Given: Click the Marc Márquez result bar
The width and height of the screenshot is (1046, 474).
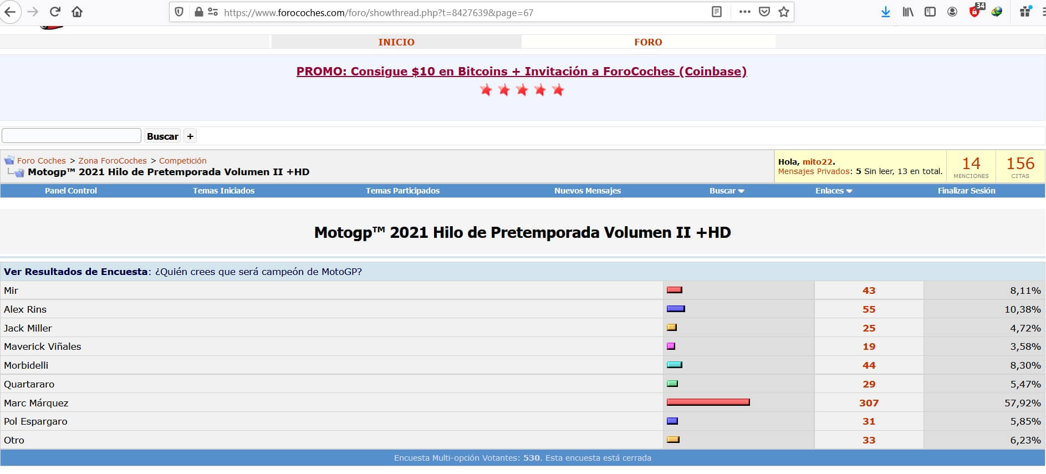Looking at the screenshot, I should (708, 402).
